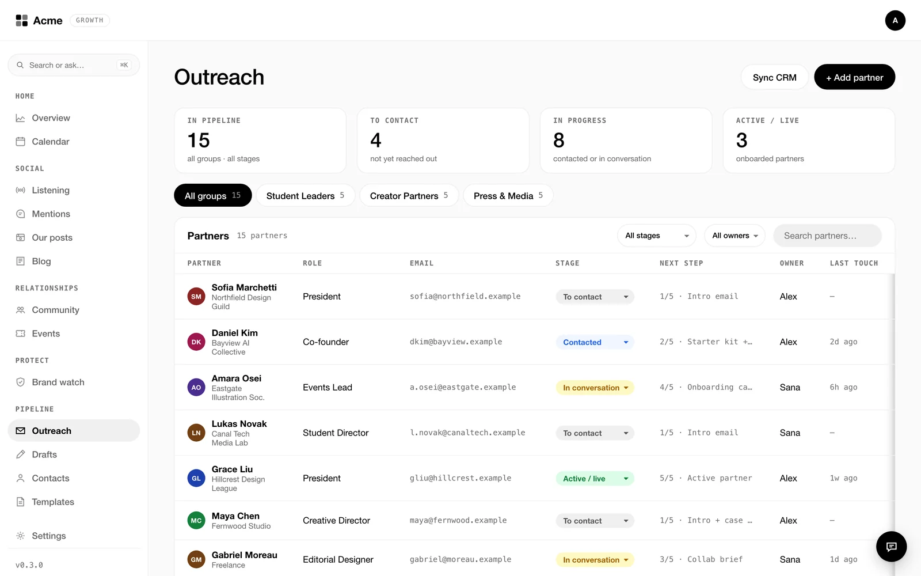The width and height of the screenshot is (921, 576).
Task: Focus the Search or ask field
Action: click(74, 65)
